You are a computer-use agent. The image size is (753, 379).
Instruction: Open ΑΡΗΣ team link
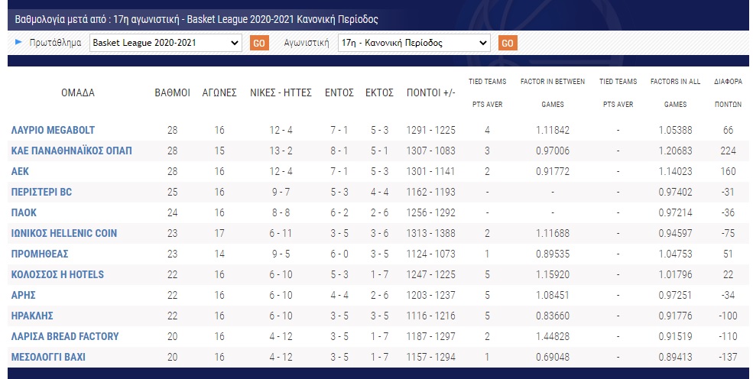click(x=24, y=295)
